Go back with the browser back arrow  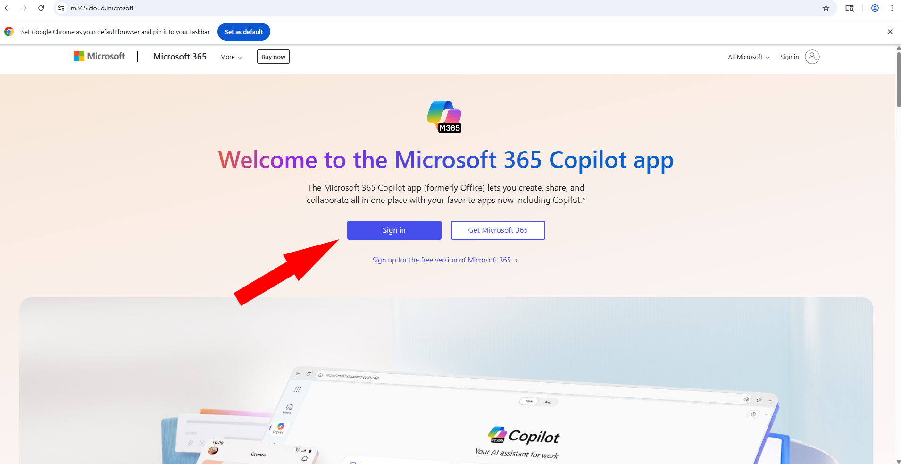pos(7,8)
